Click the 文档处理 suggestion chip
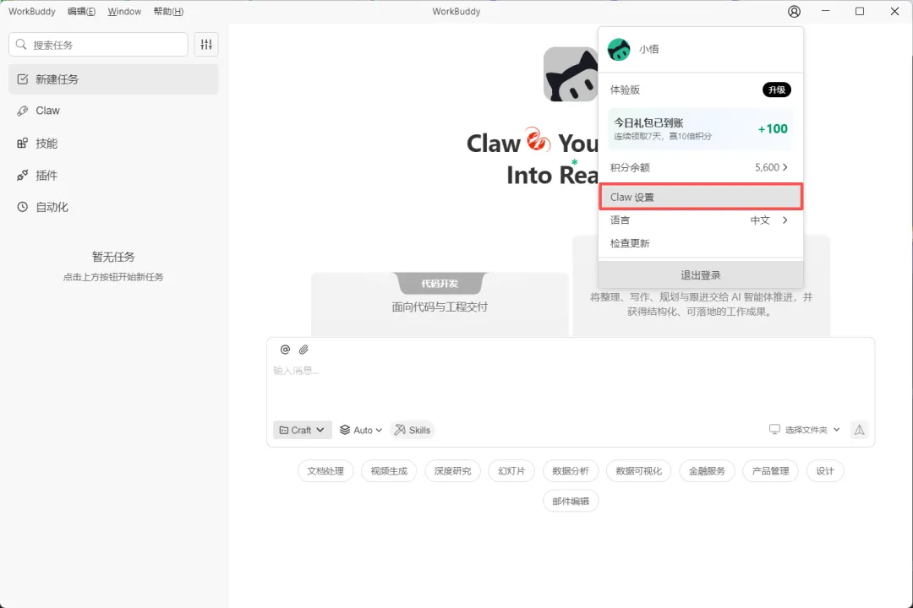 coord(325,470)
